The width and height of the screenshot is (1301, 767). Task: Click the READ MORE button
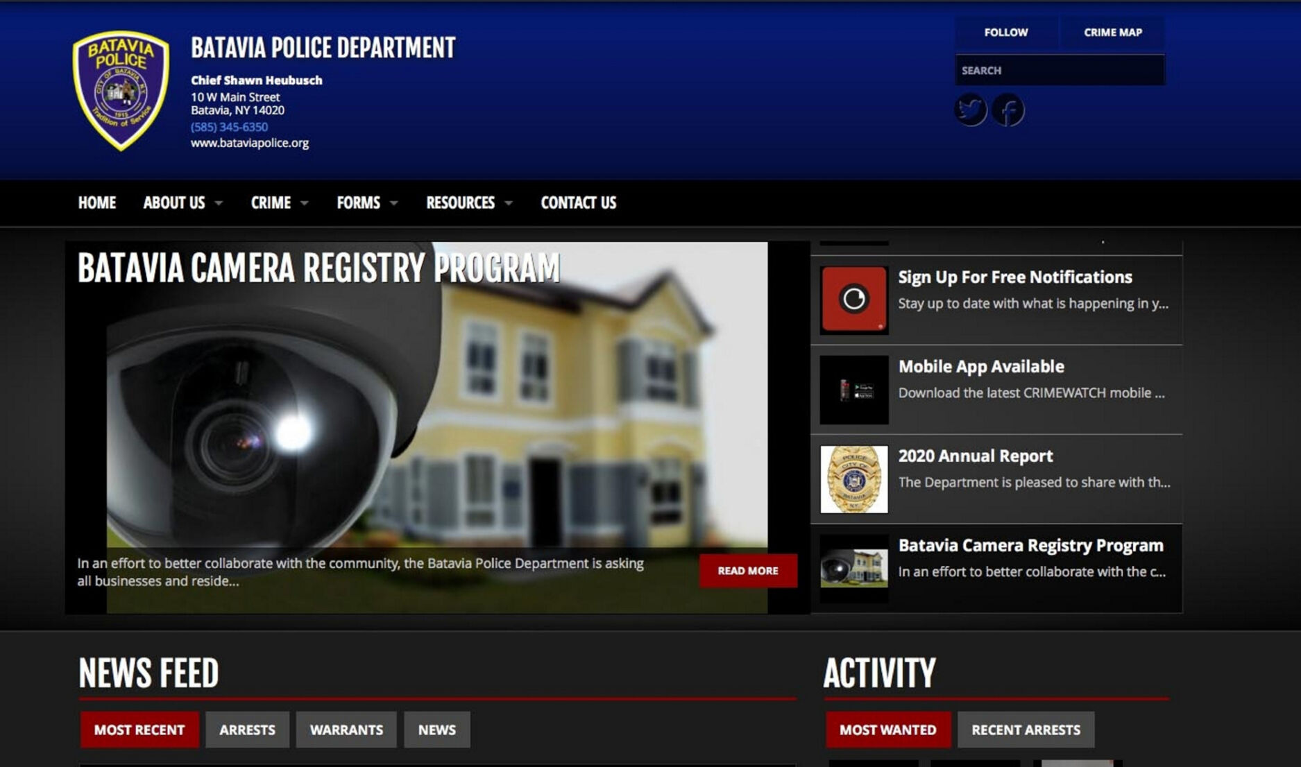pyautogui.click(x=748, y=570)
